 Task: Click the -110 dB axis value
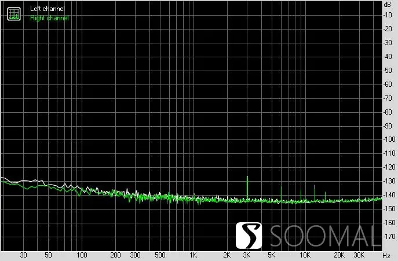[x=389, y=153]
